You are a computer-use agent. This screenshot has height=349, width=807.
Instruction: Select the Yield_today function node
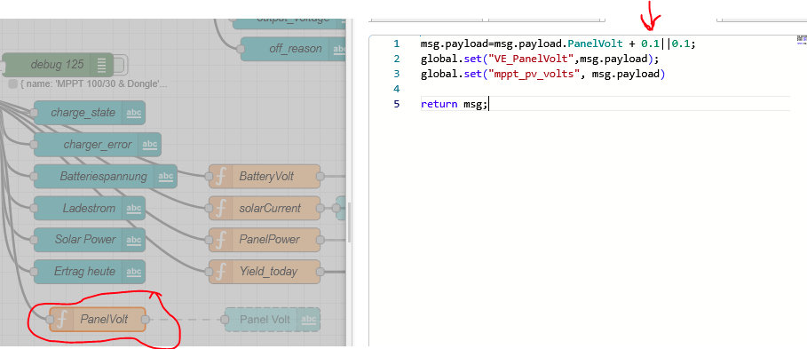(x=265, y=271)
